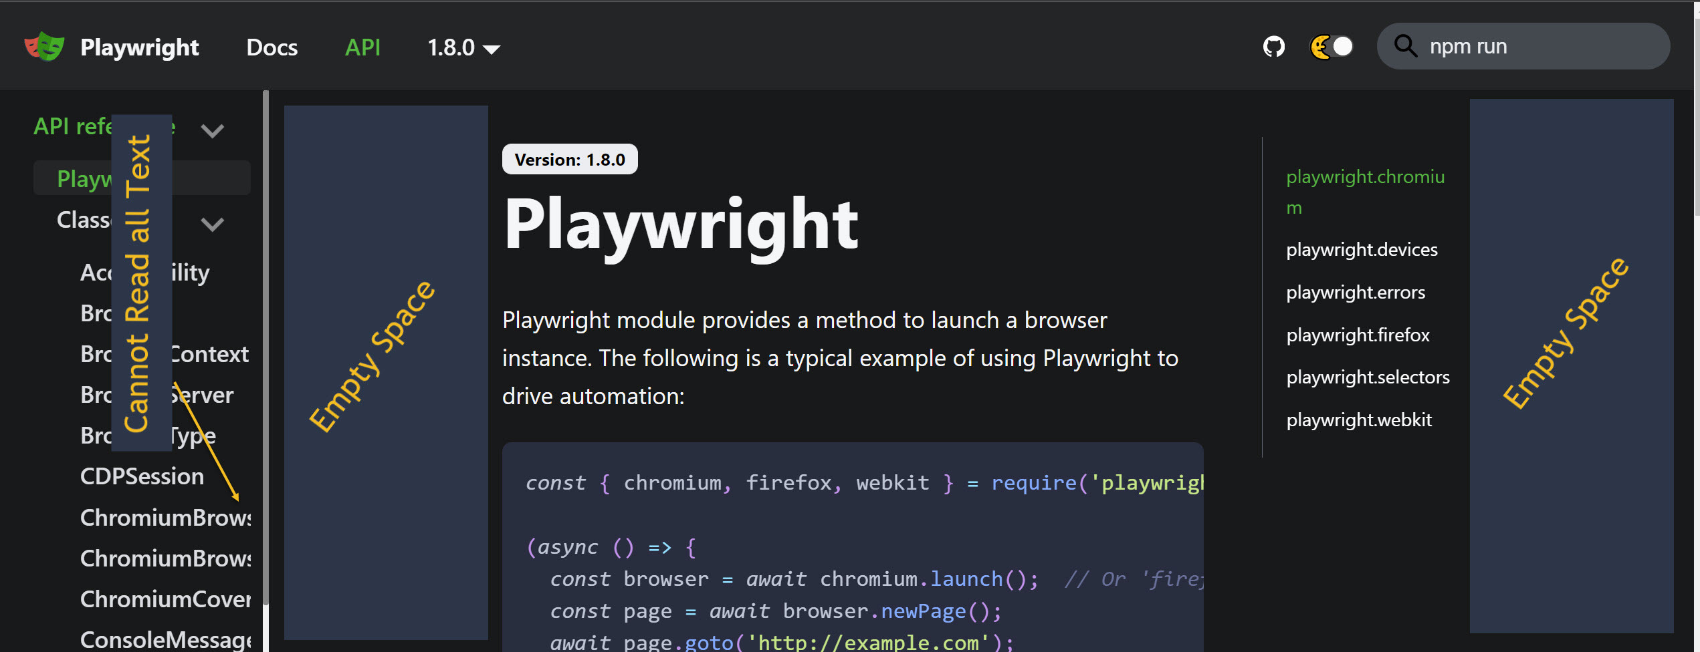Focus the search field containing npm run
This screenshot has height=652, width=1700.
click(x=1523, y=46)
